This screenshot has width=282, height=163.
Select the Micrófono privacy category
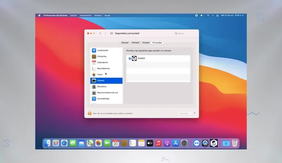click(102, 86)
